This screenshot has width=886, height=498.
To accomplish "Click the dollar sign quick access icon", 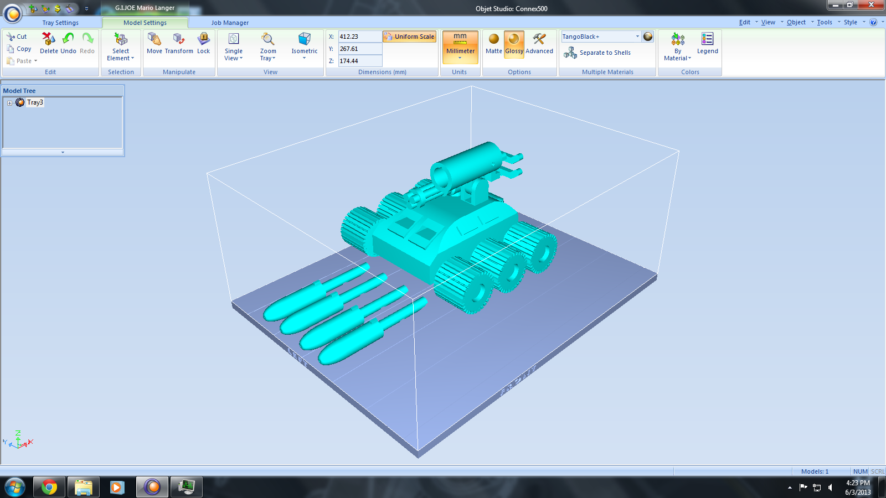I will [x=57, y=8].
